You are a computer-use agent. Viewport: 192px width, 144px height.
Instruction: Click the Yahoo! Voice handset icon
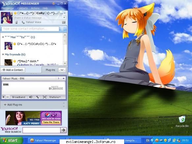point(23,22)
